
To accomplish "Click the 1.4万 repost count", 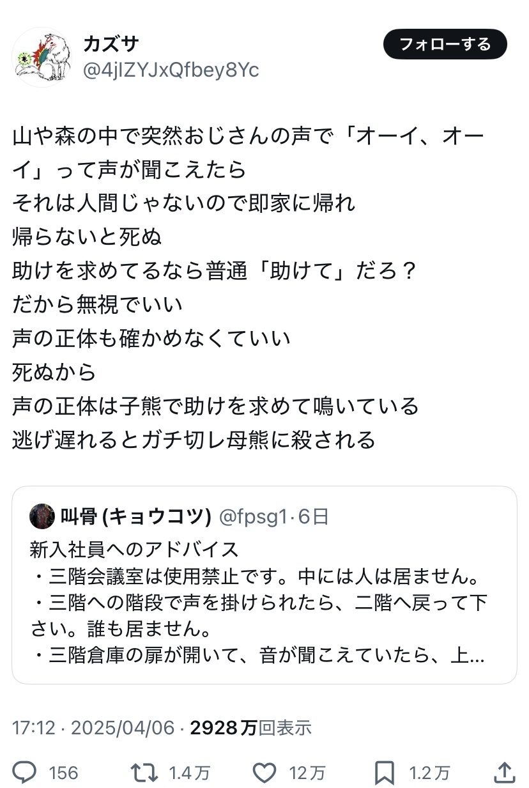I will [189, 773].
